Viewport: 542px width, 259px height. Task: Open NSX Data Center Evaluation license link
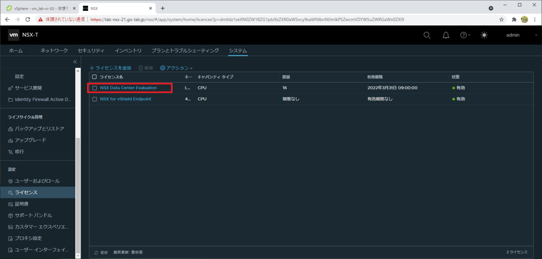coord(128,88)
